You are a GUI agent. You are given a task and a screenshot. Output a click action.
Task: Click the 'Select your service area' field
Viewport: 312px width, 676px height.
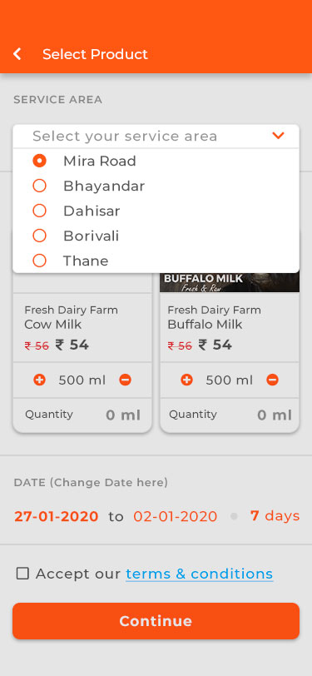point(156,137)
